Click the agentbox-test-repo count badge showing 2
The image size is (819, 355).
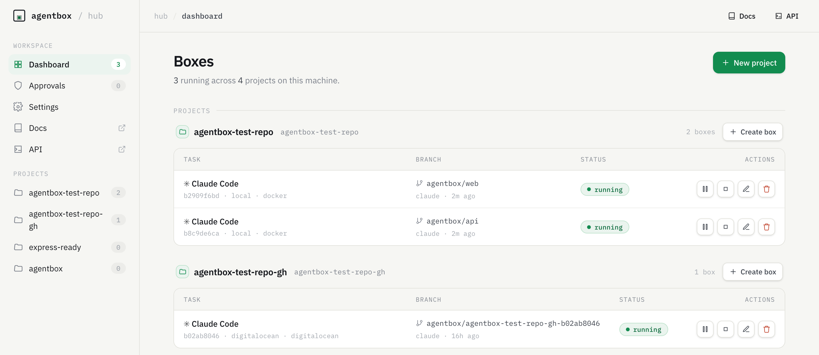[x=118, y=193]
